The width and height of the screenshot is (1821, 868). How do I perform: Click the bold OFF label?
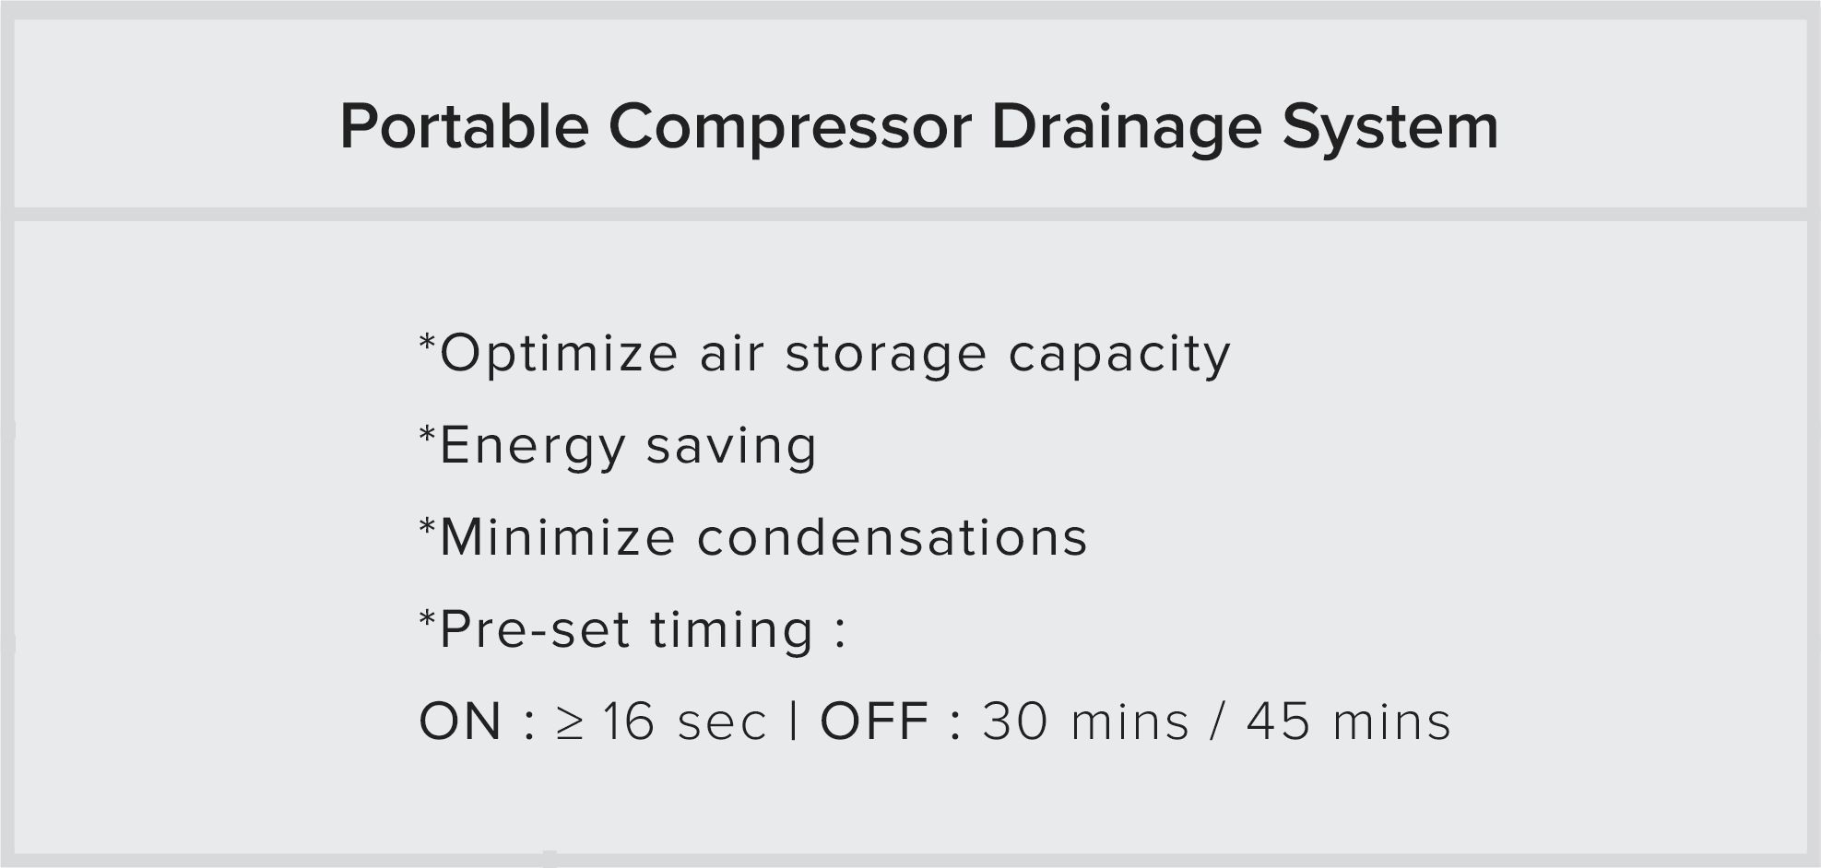[874, 721]
